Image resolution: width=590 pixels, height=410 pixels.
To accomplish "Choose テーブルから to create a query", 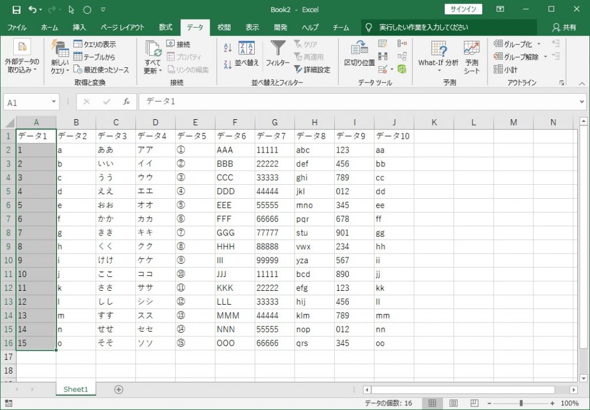I will (x=94, y=57).
